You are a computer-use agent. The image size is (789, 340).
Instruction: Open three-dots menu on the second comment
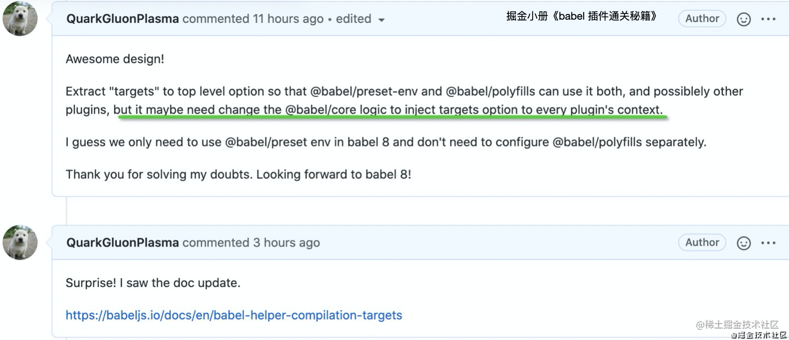tap(768, 243)
